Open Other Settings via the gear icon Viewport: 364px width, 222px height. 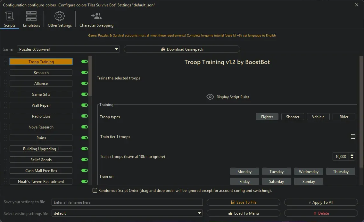point(59,16)
